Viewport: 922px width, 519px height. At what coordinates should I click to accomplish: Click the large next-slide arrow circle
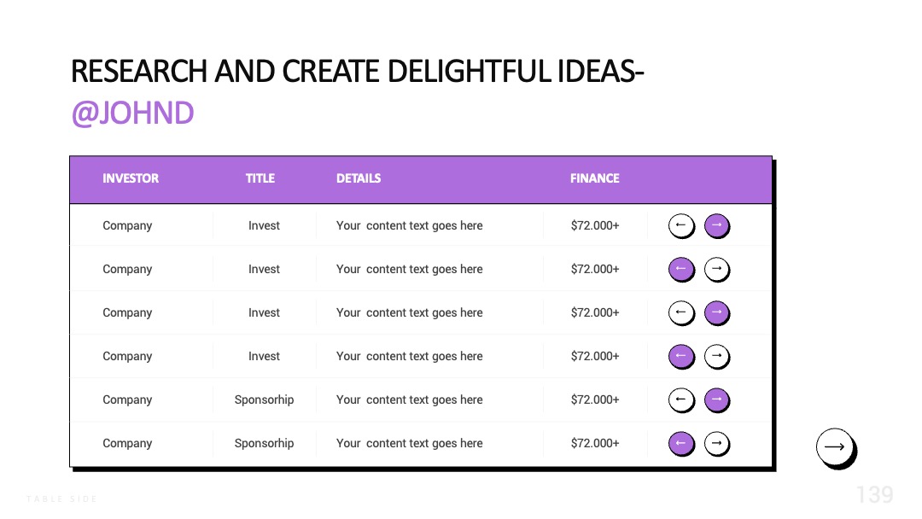pos(836,448)
